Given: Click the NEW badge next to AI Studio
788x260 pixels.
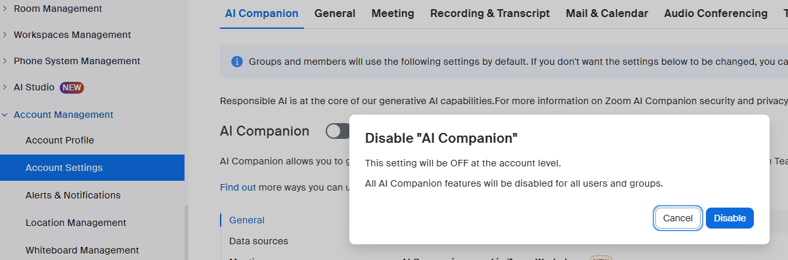Looking at the screenshot, I should coord(72,87).
